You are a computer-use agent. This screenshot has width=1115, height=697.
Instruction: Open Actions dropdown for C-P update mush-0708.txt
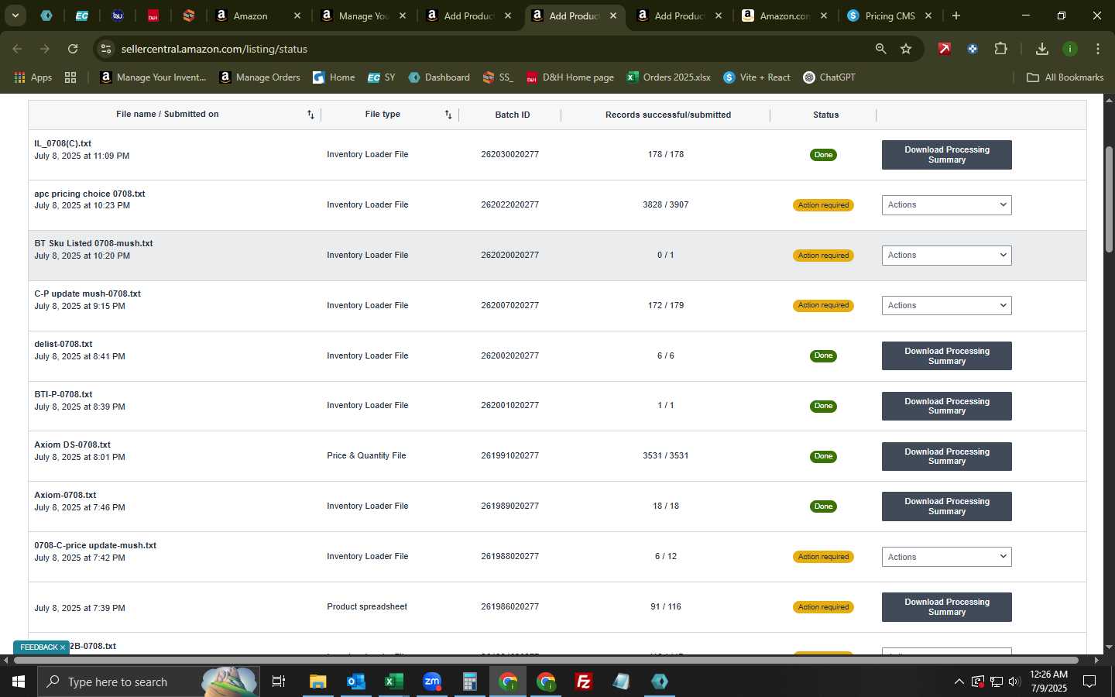(946, 305)
